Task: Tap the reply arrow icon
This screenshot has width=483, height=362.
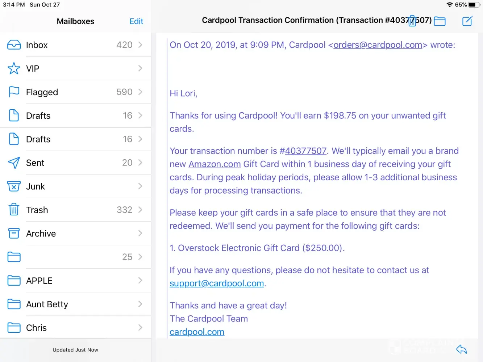Action: pos(461,349)
